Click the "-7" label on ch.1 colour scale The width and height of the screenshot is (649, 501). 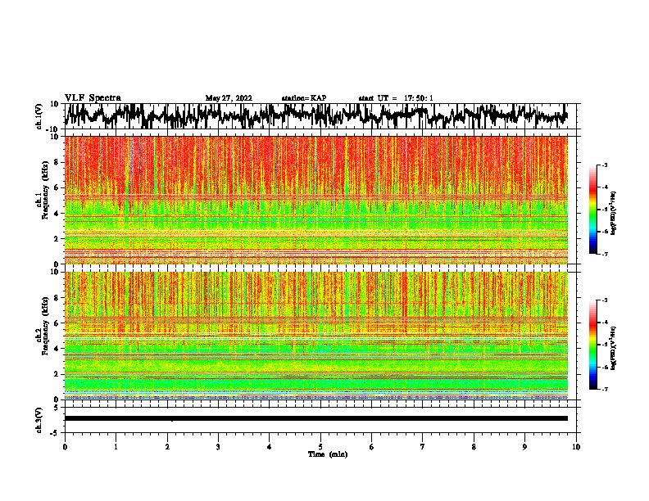click(x=604, y=254)
